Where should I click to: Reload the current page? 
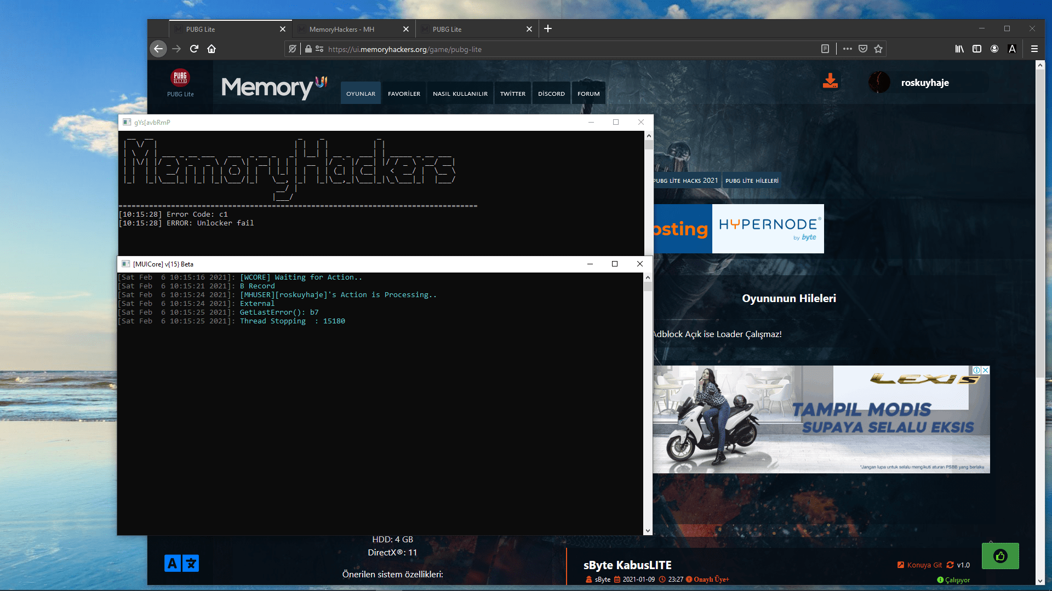click(x=194, y=49)
